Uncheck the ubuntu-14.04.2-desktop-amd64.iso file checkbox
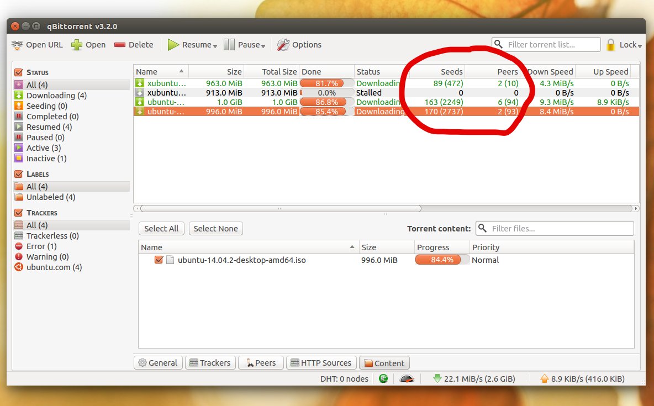 [159, 260]
